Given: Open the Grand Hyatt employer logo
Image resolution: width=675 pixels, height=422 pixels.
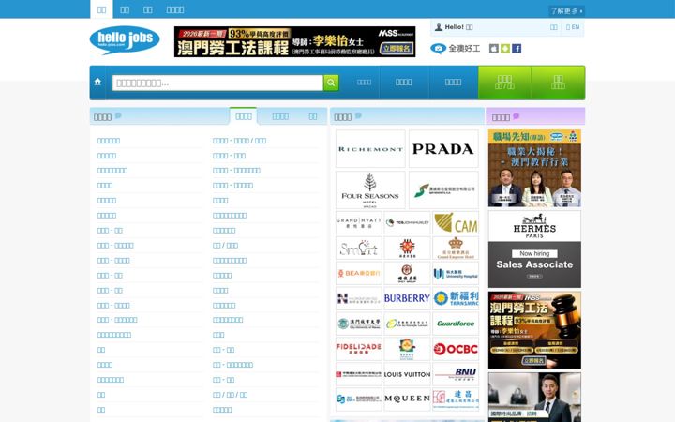Looking at the screenshot, I should (x=358, y=222).
